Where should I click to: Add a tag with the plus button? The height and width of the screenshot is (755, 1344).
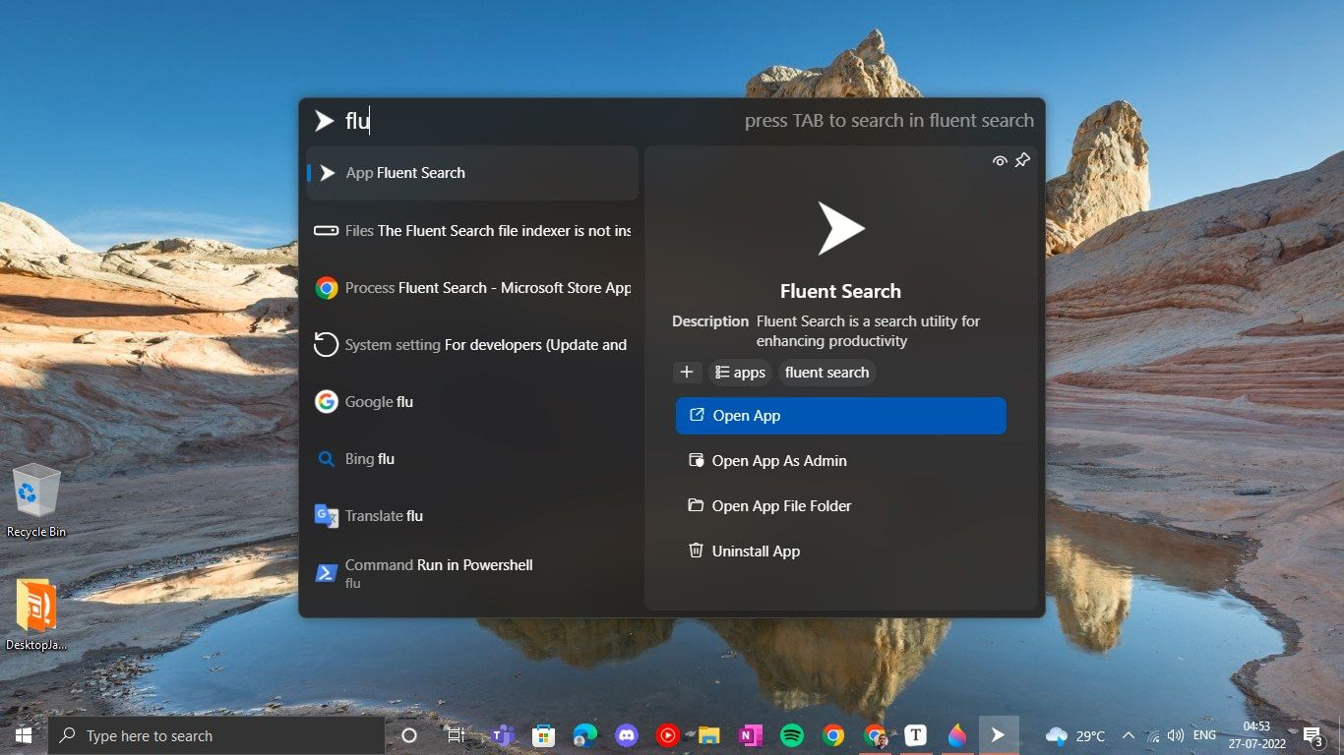click(x=687, y=373)
